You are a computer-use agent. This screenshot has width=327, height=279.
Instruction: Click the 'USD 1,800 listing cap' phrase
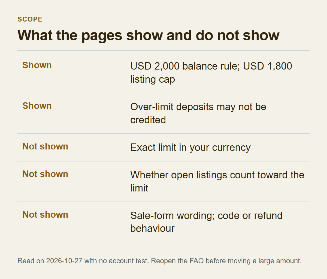coord(211,73)
